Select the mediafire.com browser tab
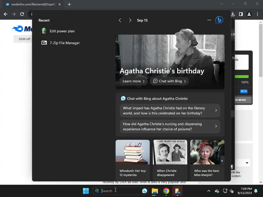The image size is (263, 197). click(33, 4)
